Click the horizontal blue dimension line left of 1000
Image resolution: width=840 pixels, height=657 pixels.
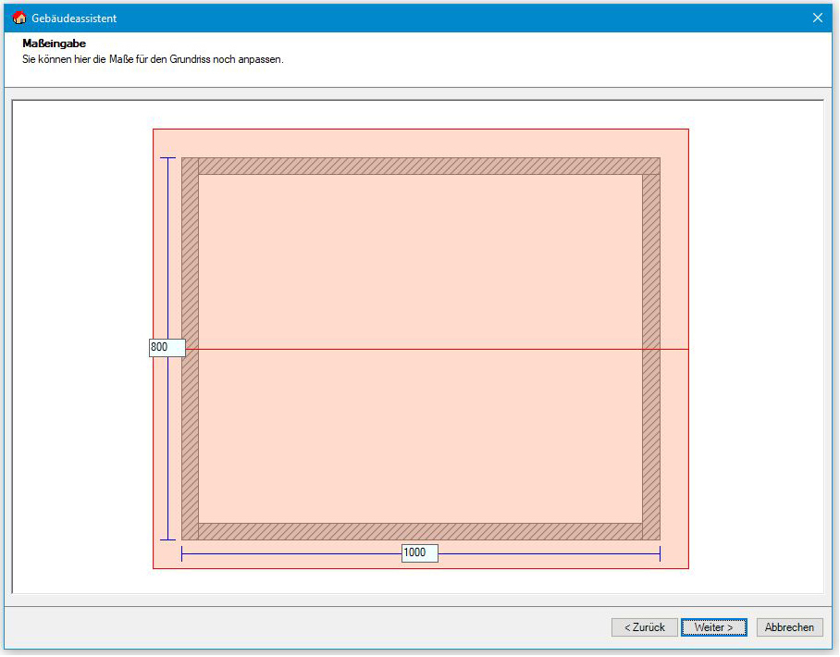click(x=291, y=553)
